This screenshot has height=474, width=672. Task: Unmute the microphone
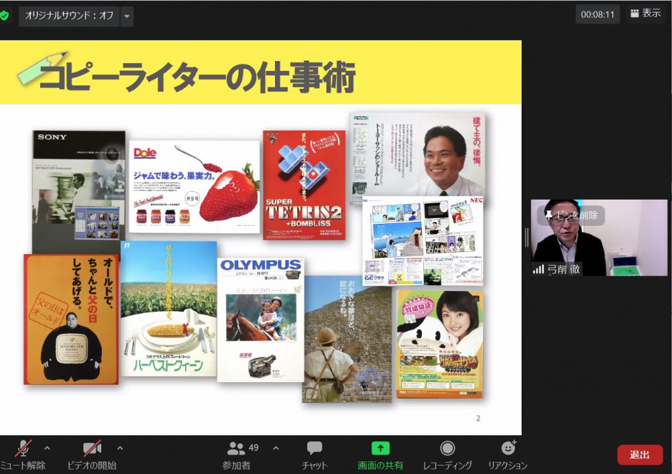point(23,455)
